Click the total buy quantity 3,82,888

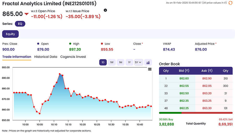(x=166, y=124)
